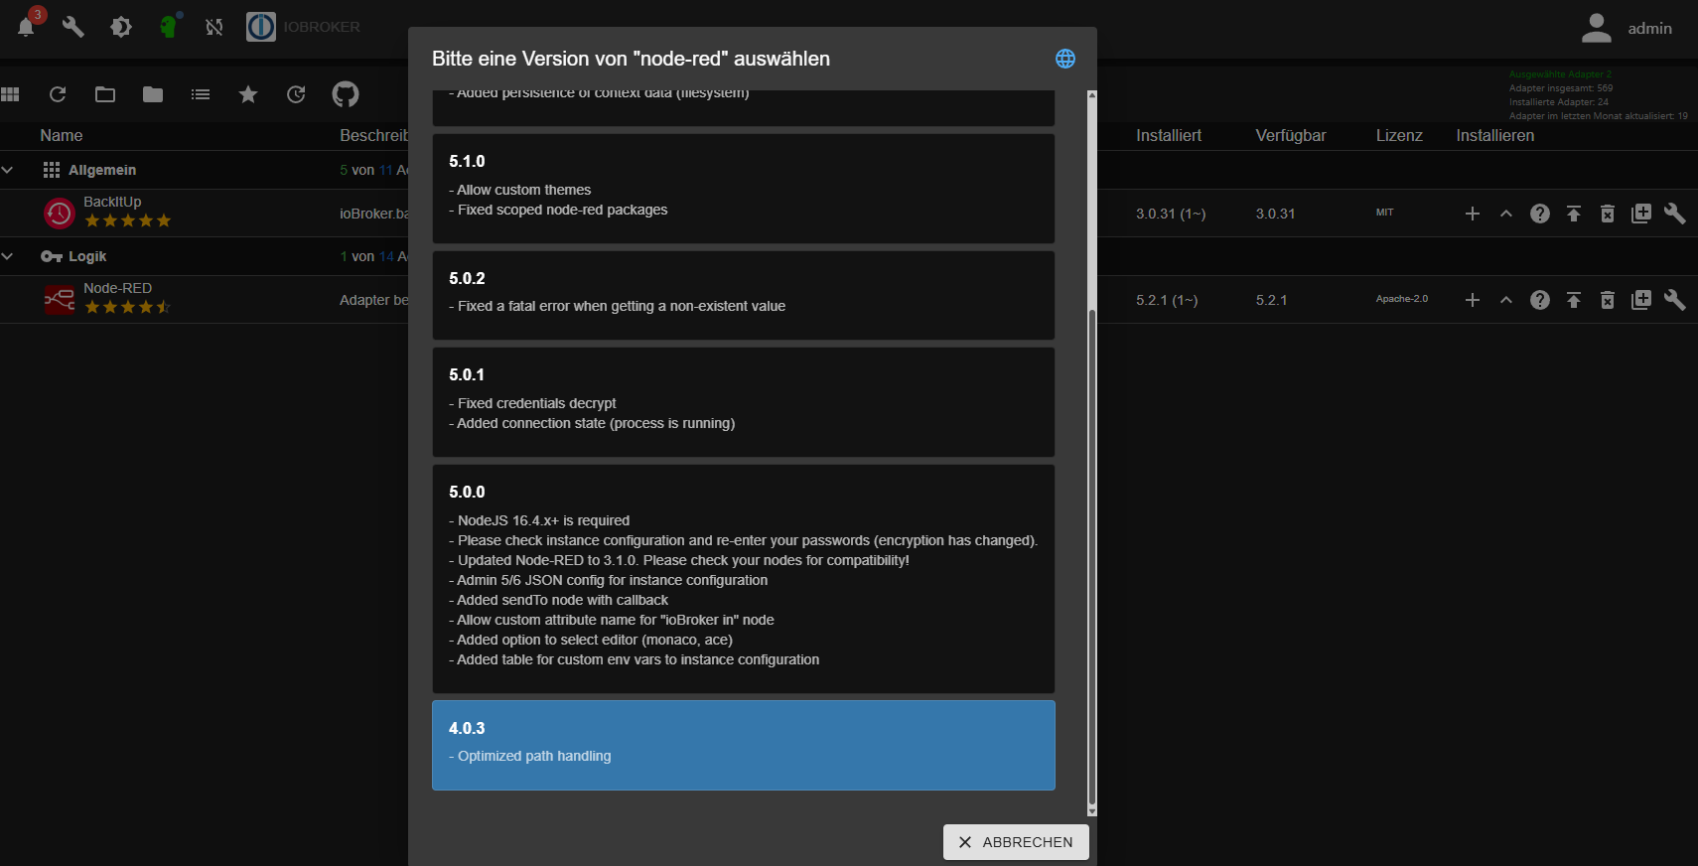Screen dimensions: 1698x866
Task: Expand all categories folder icon
Action: [105, 94]
